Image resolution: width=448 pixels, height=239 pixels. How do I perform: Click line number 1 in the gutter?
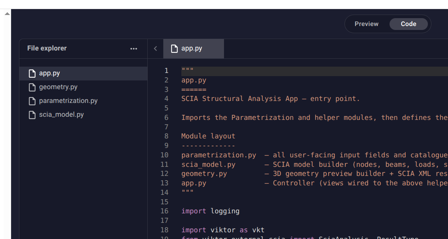(166, 71)
